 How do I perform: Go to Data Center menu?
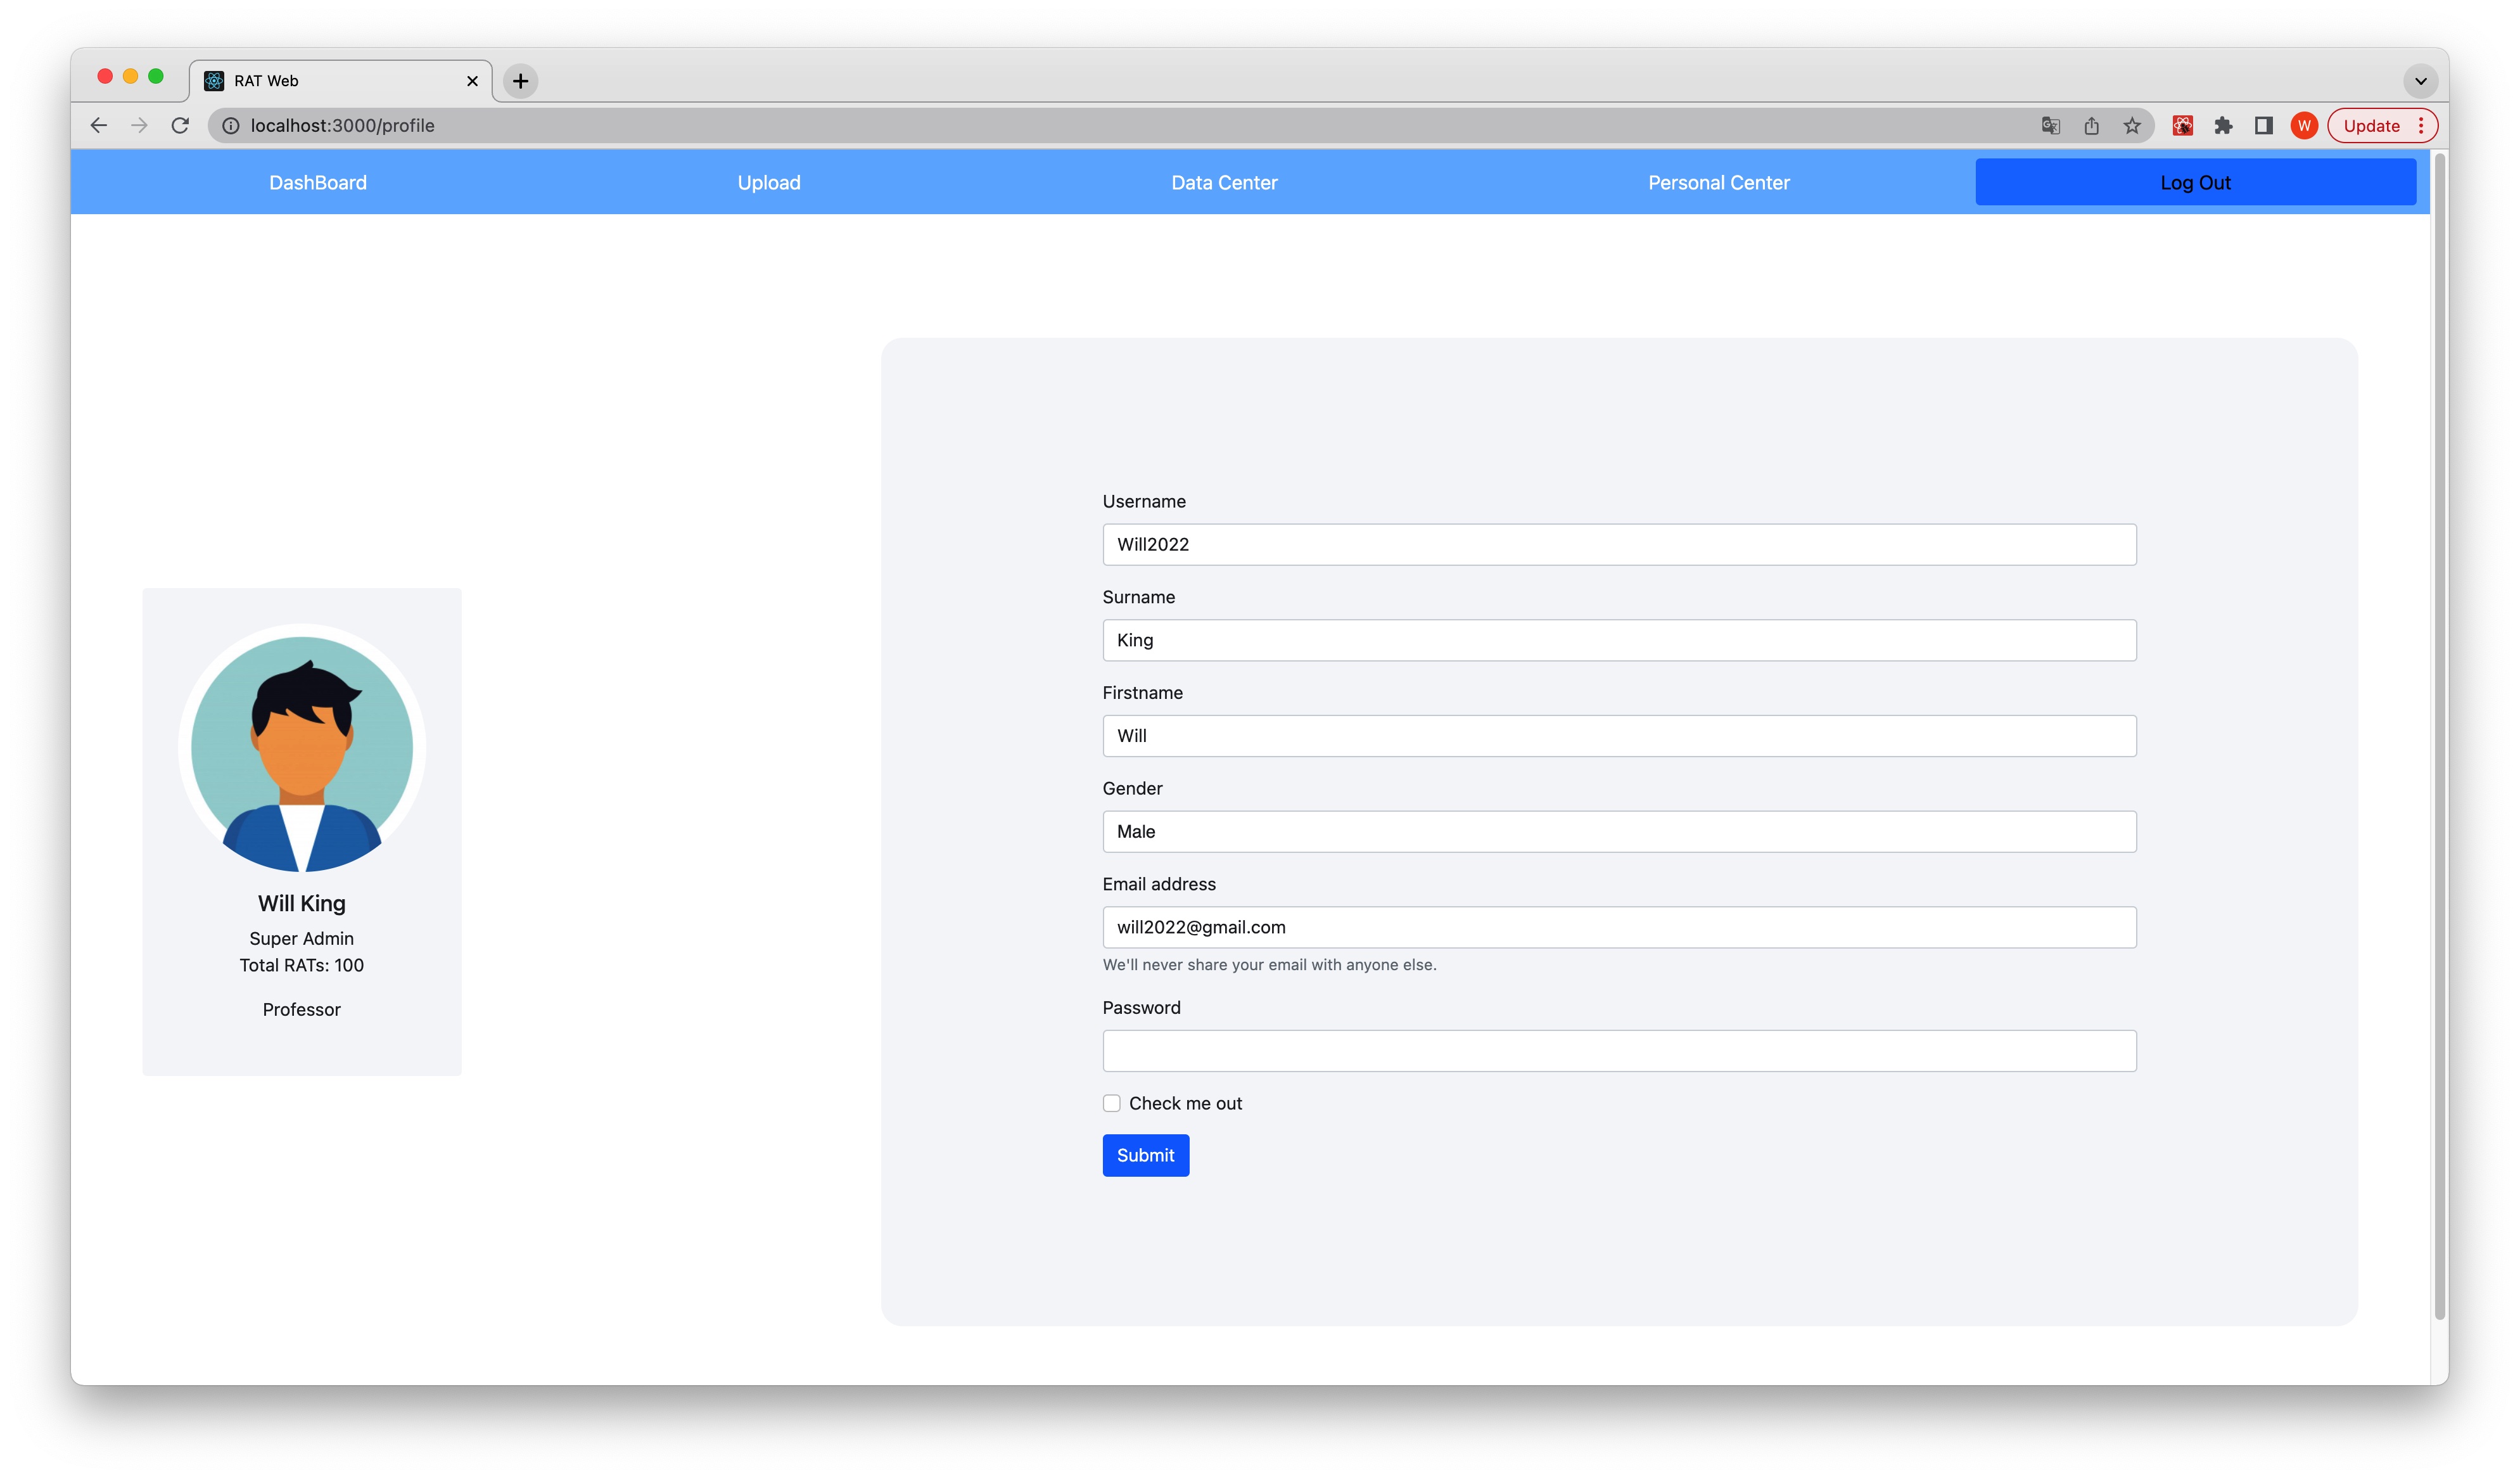[1224, 183]
